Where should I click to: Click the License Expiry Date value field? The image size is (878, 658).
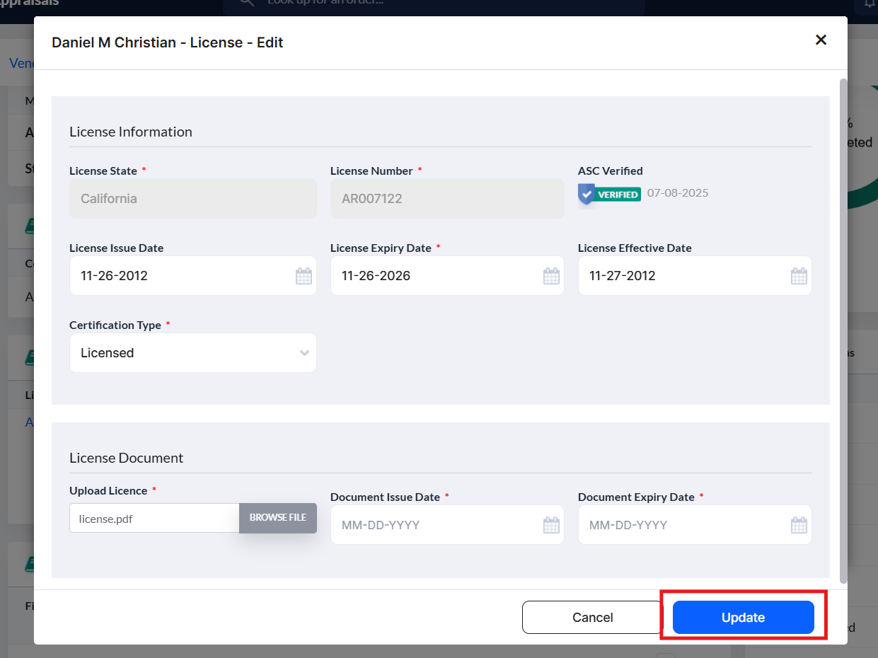[x=424, y=275]
